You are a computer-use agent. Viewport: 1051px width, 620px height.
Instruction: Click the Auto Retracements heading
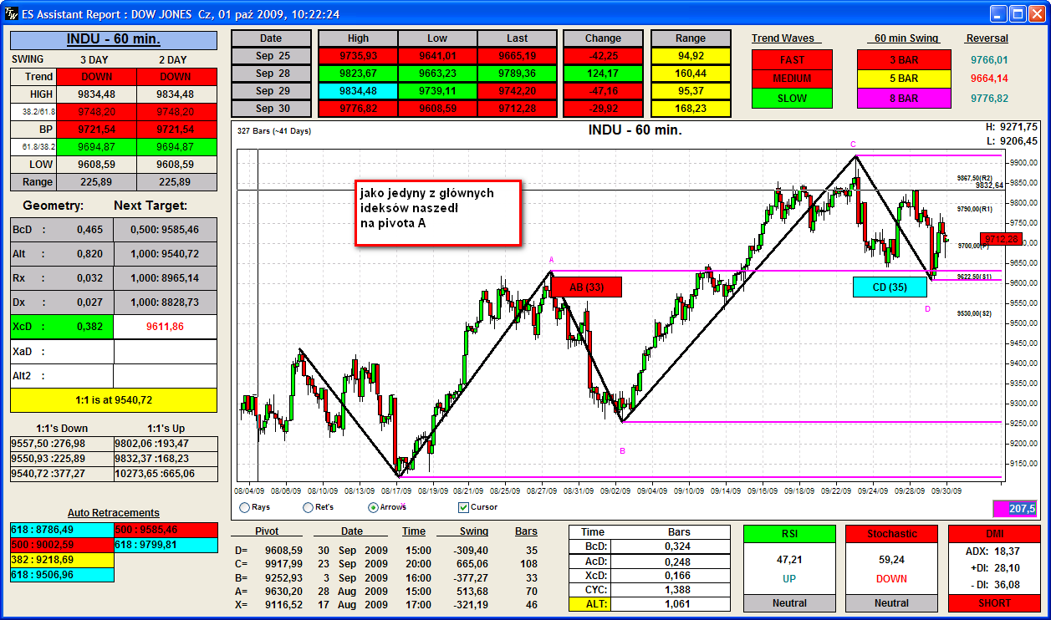point(114,513)
